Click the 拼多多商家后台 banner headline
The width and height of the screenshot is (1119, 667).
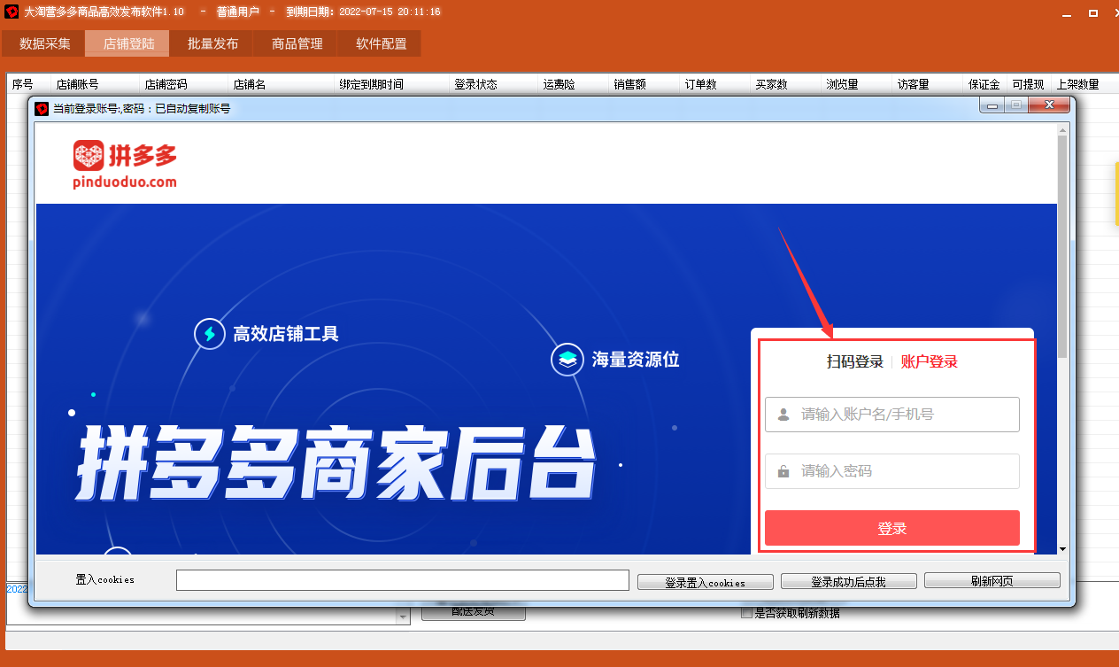click(334, 462)
